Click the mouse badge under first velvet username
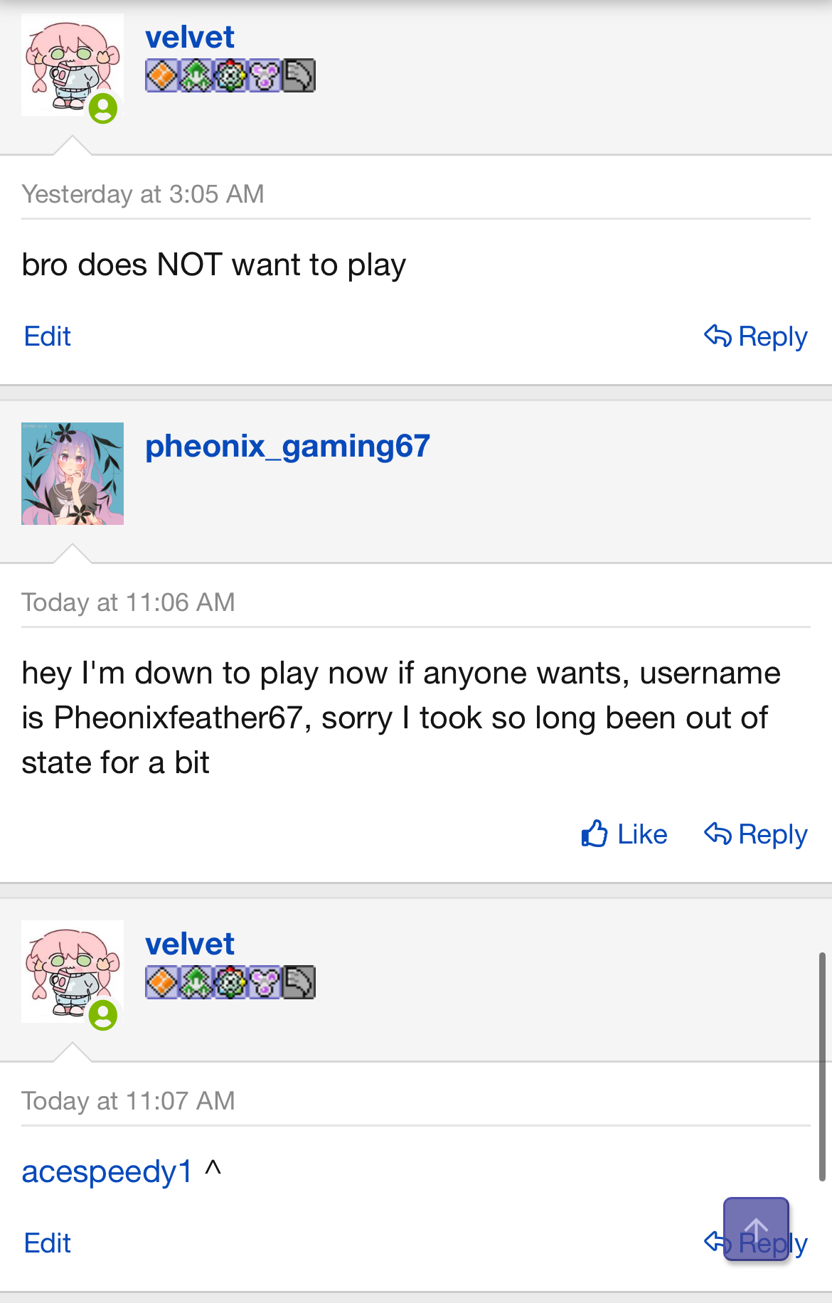 (x=265, y=76)
